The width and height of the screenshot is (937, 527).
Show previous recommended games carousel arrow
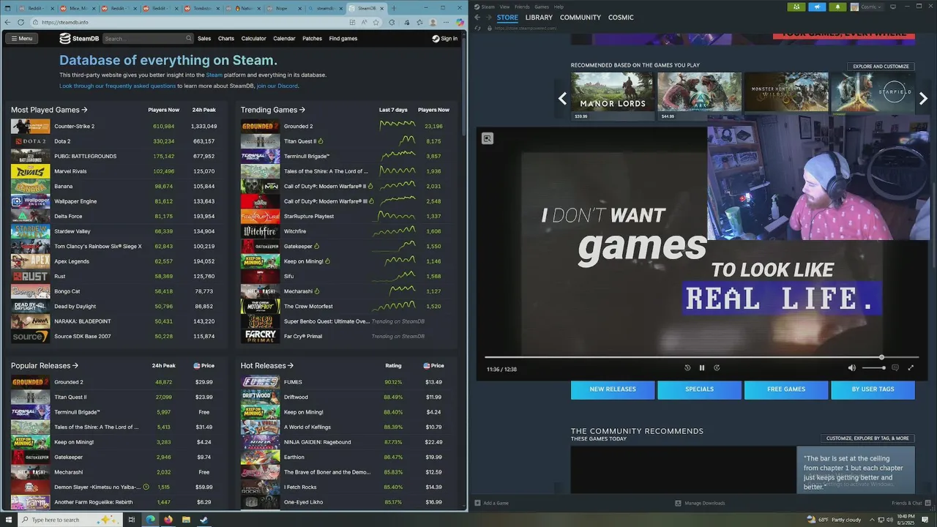pos(562,99)
